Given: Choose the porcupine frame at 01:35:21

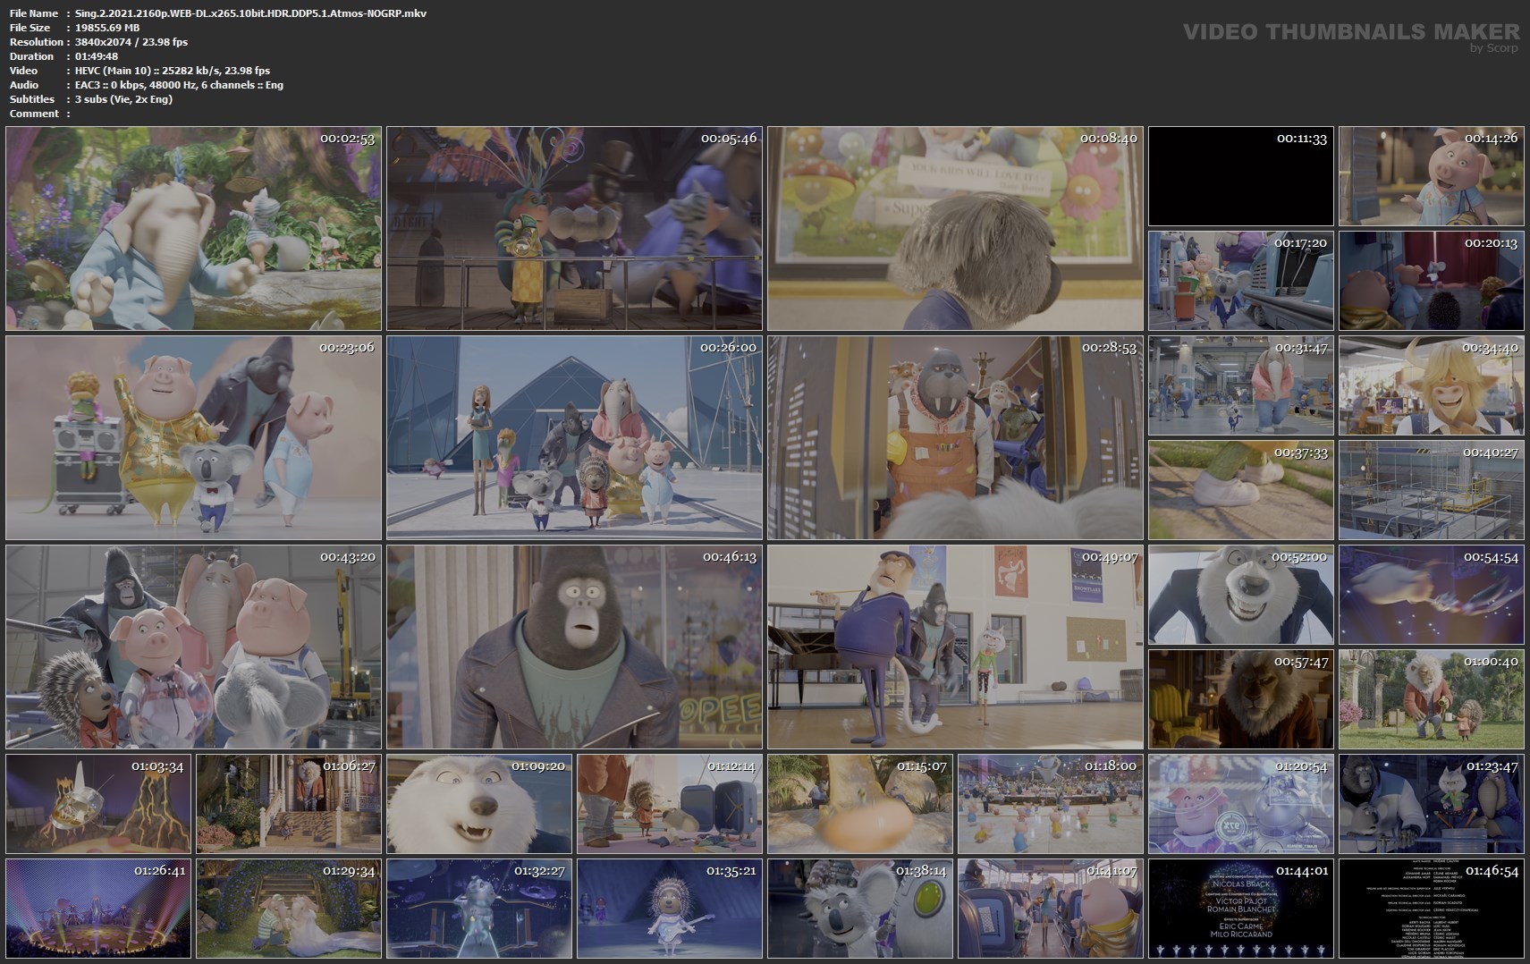Looking at the screenshot, I should [x=670, y=909].
